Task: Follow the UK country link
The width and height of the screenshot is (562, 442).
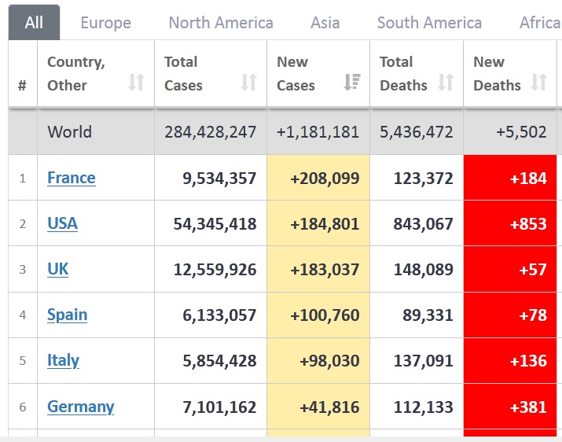Action: [58, 269]
